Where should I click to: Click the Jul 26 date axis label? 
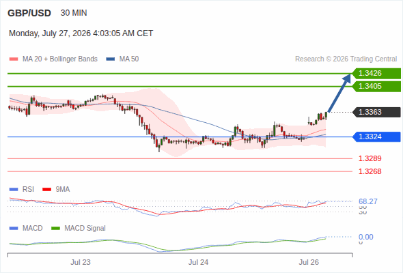pyautogui.click(x=309, y=262)
